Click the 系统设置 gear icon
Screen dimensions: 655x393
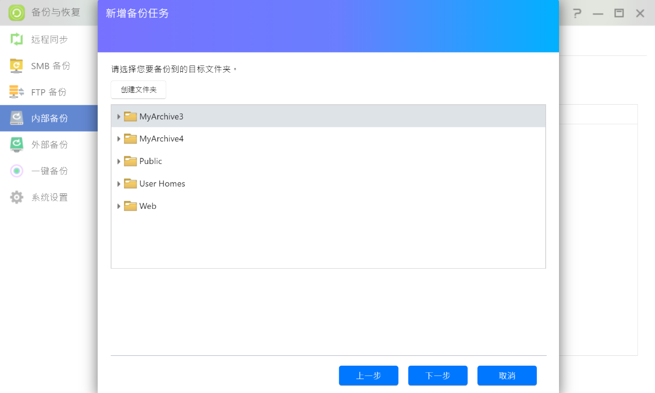pyautogui.click(x=17, y=197)
